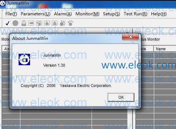Click the servo connector toolbar icon
The width and height of the screenshot is (176, 129).
pos(31,23)
